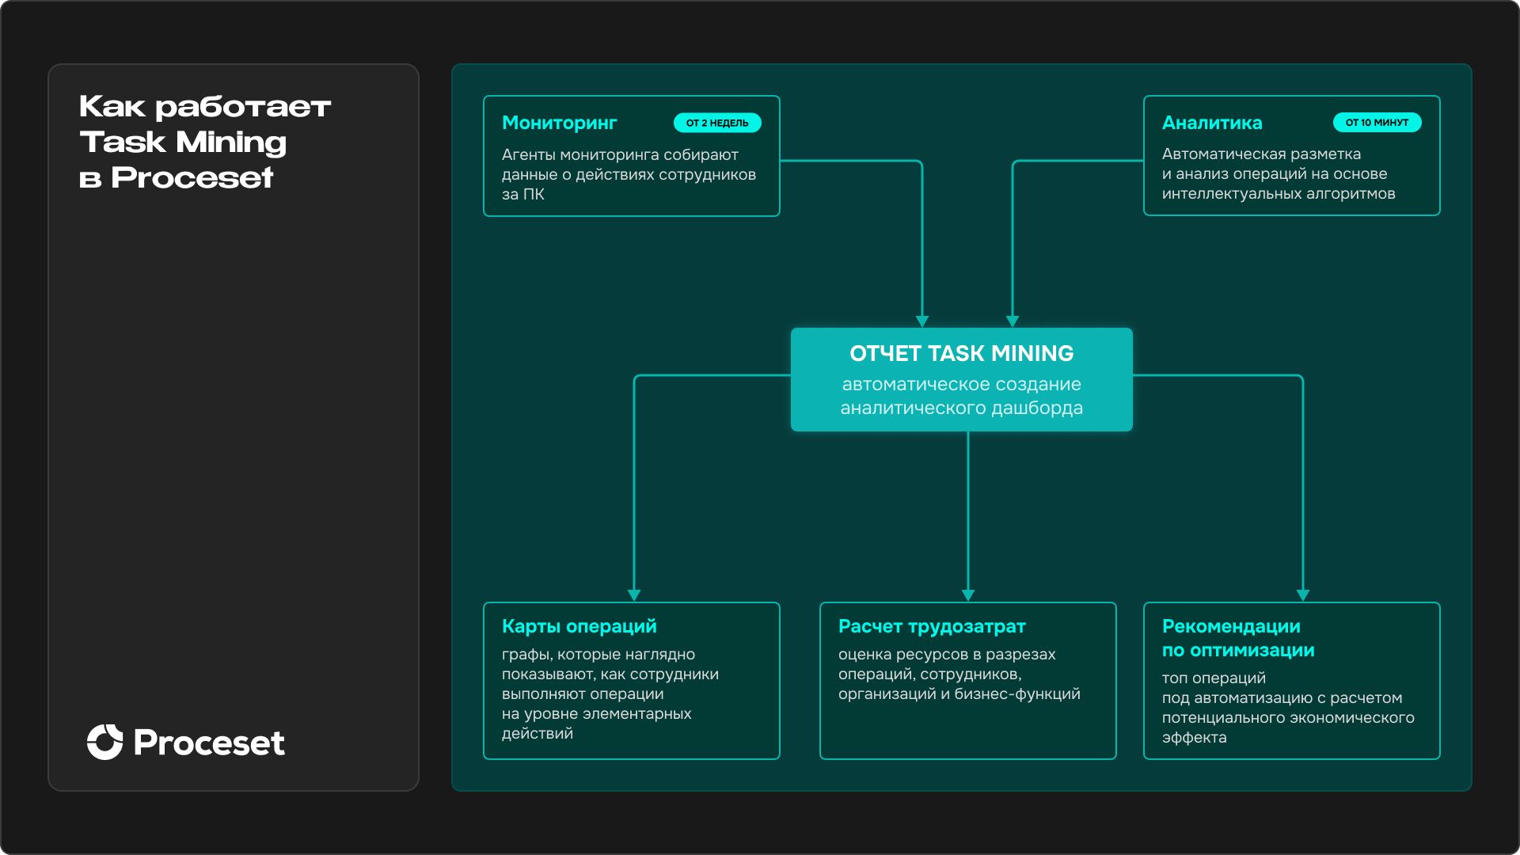1520x855 pixels.
Task: Toggle the ОТ 10 МИНУТ badge
Action: pyautogui.click(x=1377, y=123)
